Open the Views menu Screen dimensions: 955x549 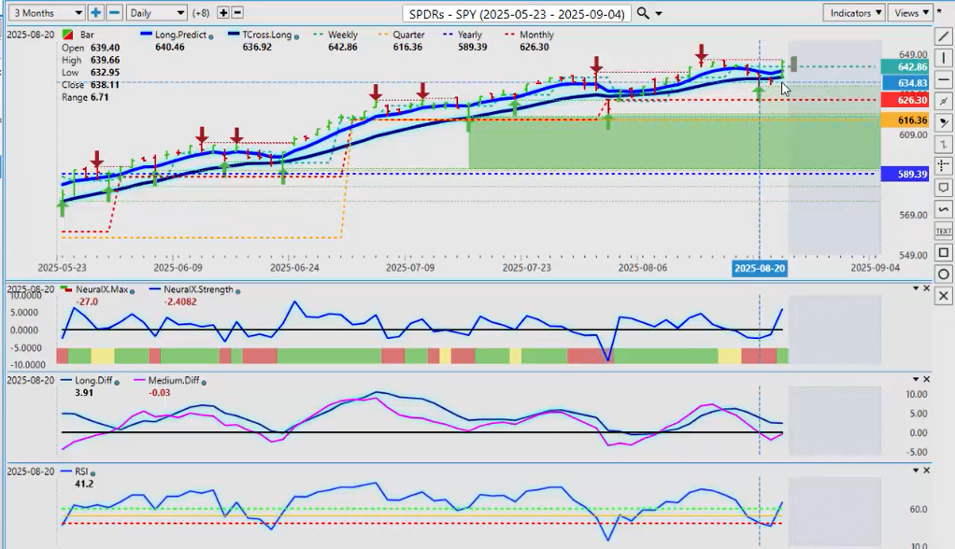[x=910, y=13]
